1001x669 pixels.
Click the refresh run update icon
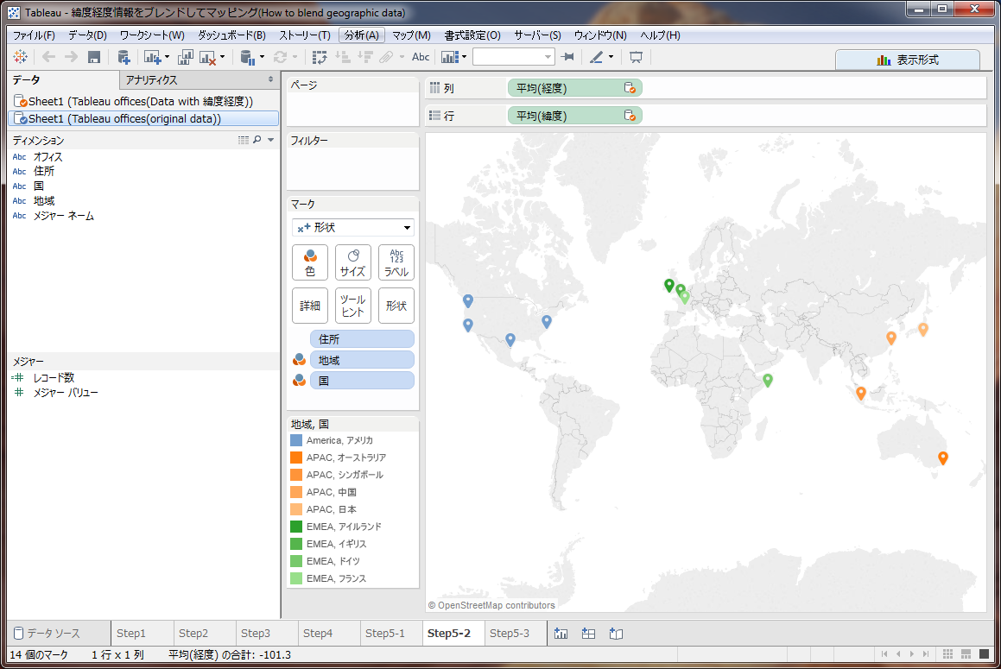(280, 58)
